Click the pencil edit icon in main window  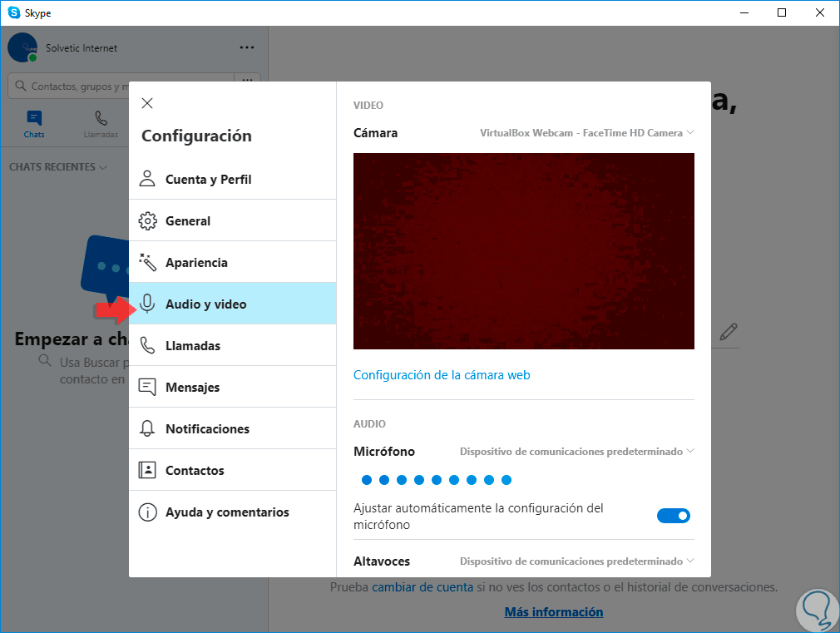point(728,332)
